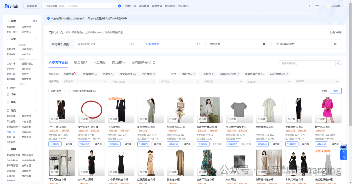Viewport: 352px width, 184px height.
Task: Toggle the 上新扶持 rights filter
Action: [x=207, y=74]
